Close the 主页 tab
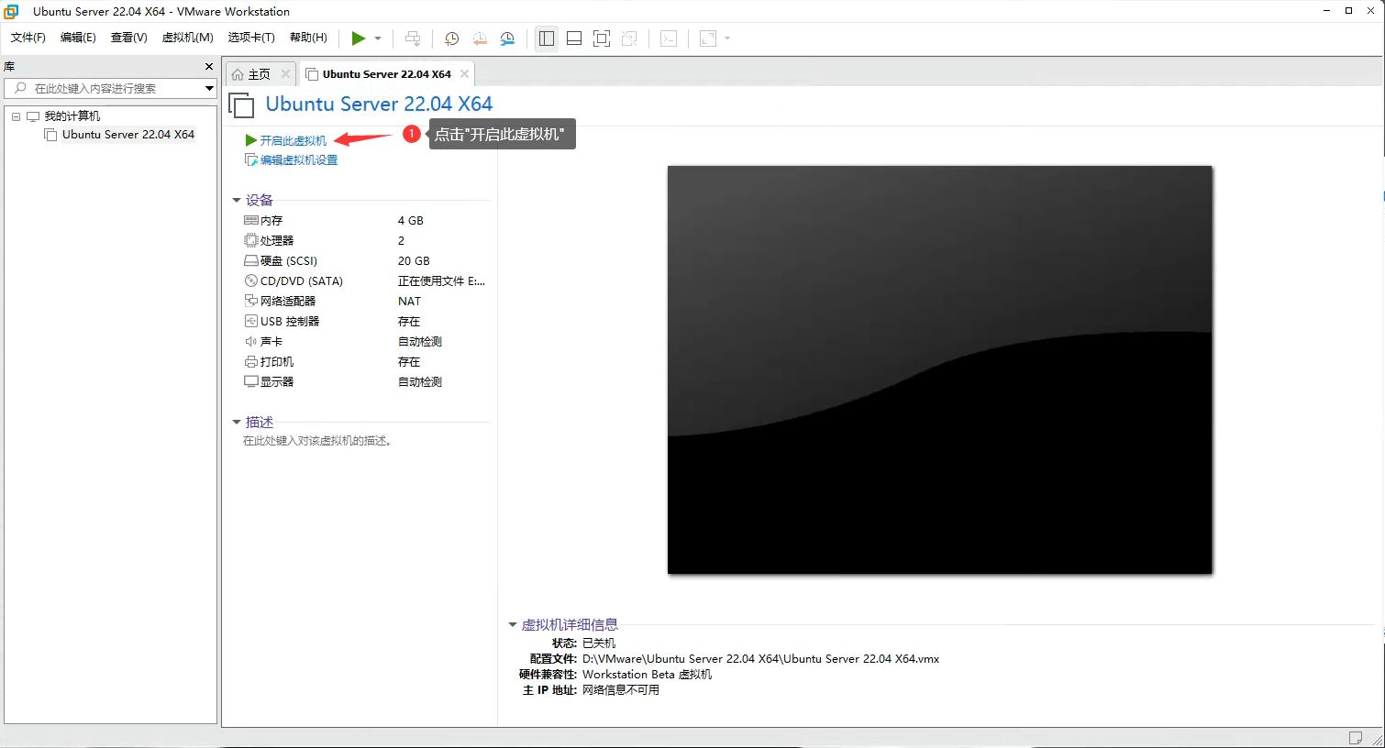The height and width of the screenshot is (748, 1385). tap(285, 74)
